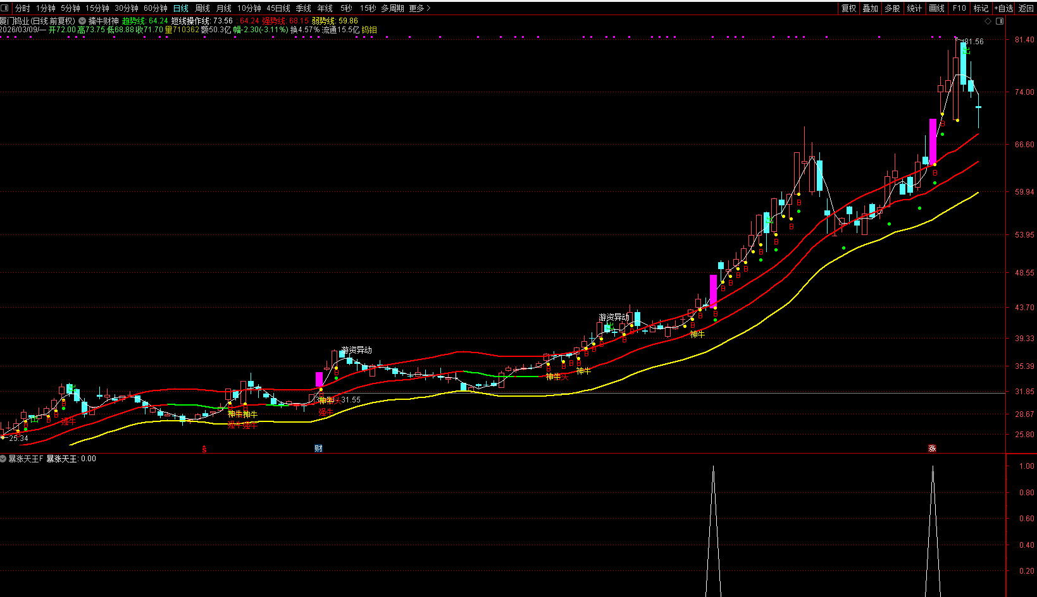Viewport: 1037px width, 597px height.
Task: Expand the 擒牛财神 indicator dropdown
Action: point(83,21)
